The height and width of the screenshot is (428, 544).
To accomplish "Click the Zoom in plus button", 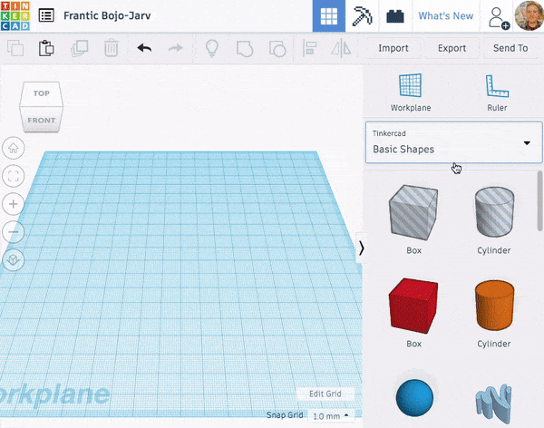I will pyautogui.click(x=14, y=204).
